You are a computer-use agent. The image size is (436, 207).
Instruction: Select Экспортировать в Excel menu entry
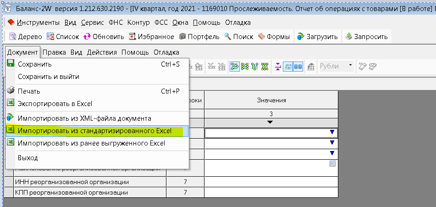pos(55,104)
